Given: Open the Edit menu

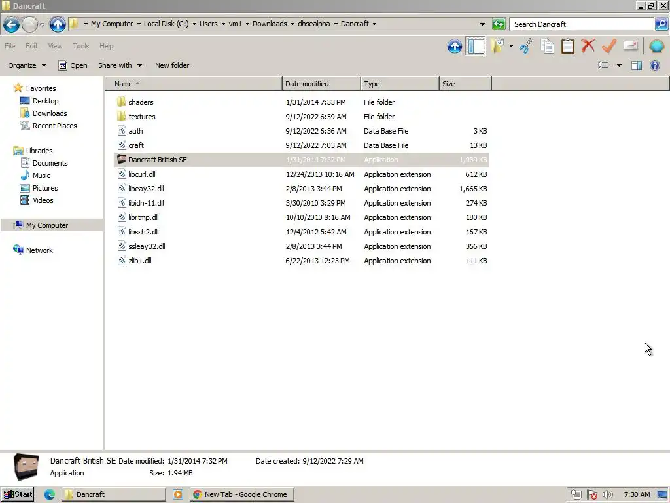Looking at the screenshot, I should point(31,46).
